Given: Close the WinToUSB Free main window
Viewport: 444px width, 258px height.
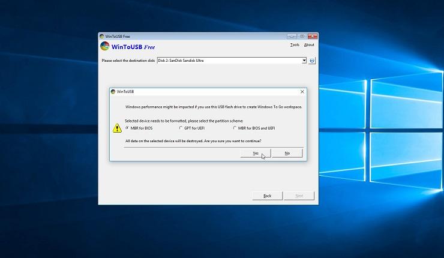Looking at the screenshot, I should point(313,36).
